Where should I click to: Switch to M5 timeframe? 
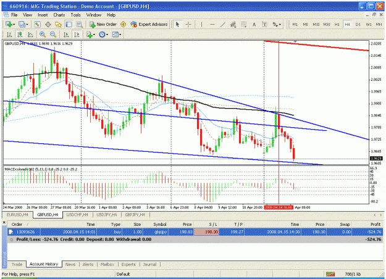tap(306, 24)
